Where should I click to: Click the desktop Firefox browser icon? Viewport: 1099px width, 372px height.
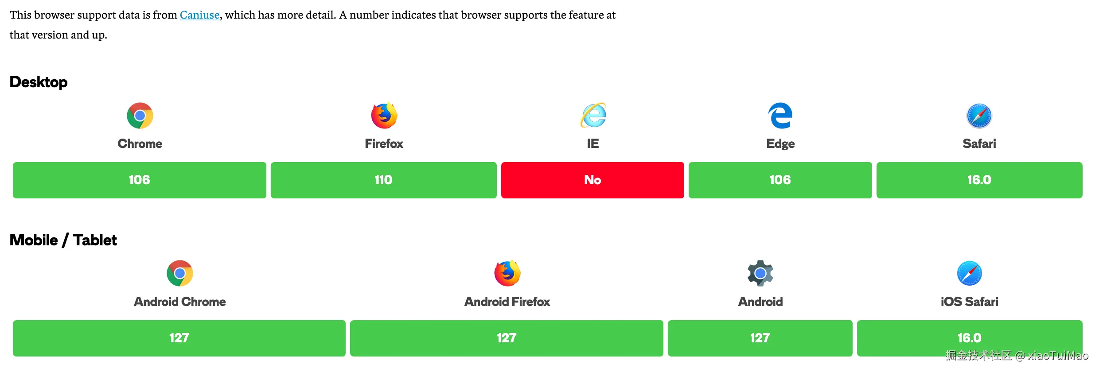point(384,115)
